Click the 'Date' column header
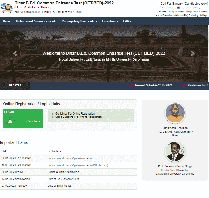 5,151
